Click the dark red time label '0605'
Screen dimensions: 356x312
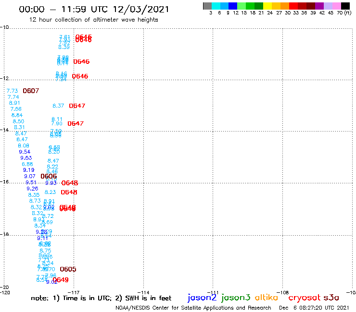point(68,269)
